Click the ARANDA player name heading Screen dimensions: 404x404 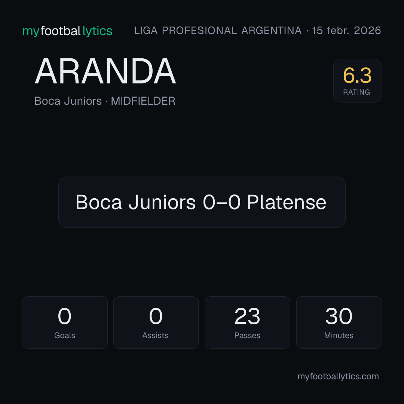[105, 71]
